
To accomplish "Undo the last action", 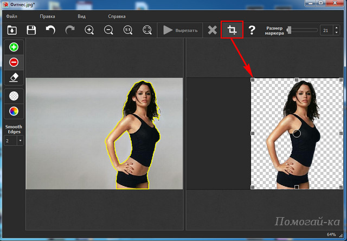I will [50, 30].
